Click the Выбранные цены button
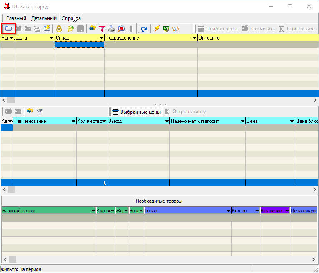 (136, 112)
